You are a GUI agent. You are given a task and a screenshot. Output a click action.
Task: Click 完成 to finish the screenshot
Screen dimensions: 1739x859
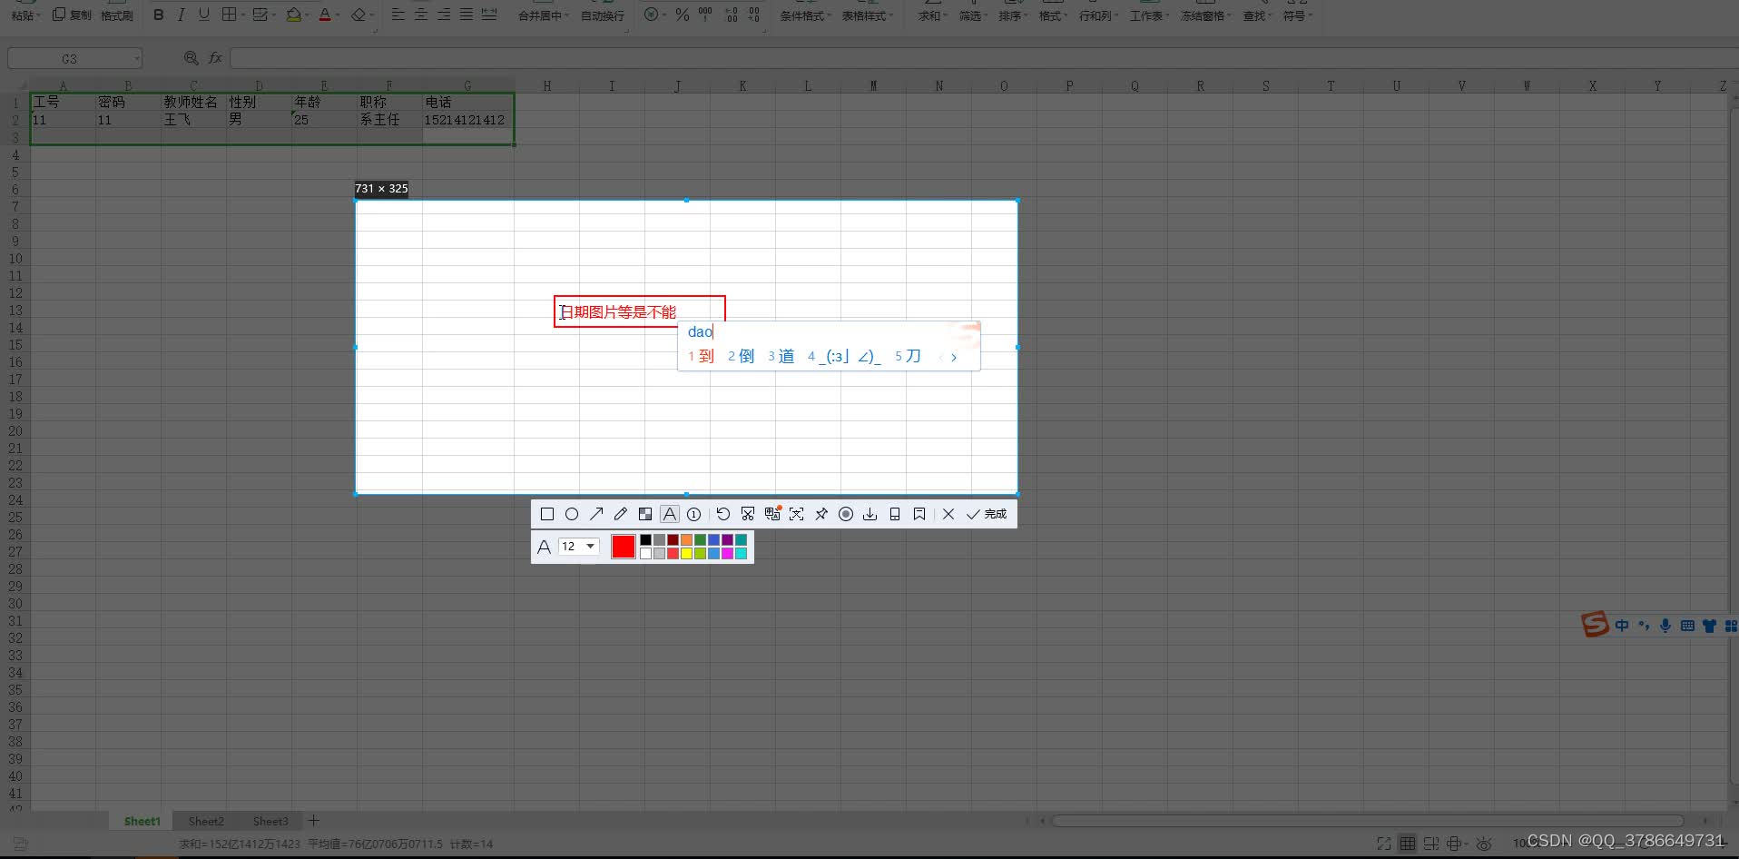(987, 514)
